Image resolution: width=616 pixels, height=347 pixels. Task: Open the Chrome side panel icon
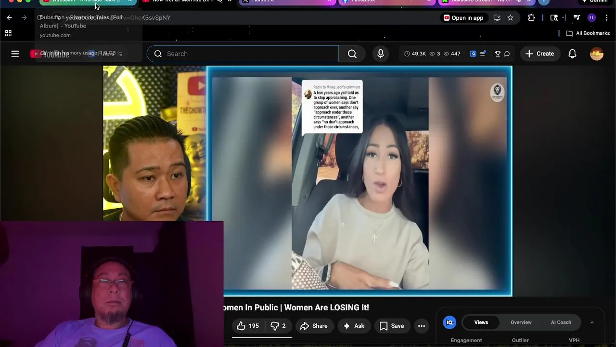(554, 18)
